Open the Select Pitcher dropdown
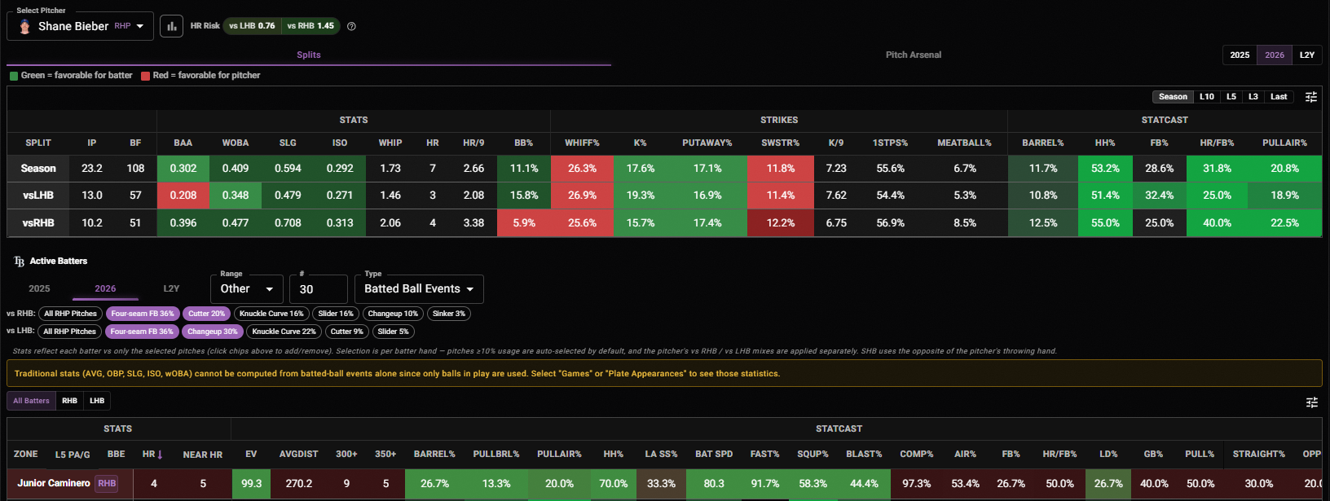 pos(80,26)
